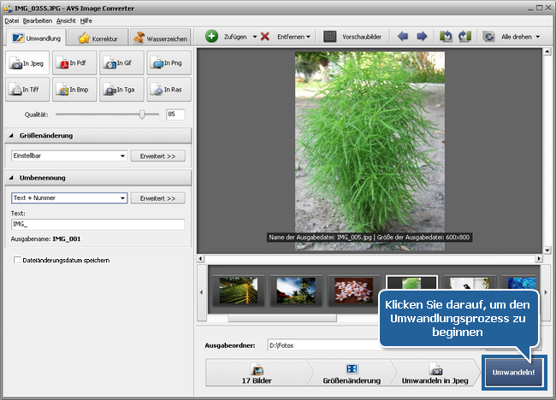Viewport: 556px width, 400px height.
Task: Select the green plant thumbnail
Action: pyautogui.click(x=411, y=282)
